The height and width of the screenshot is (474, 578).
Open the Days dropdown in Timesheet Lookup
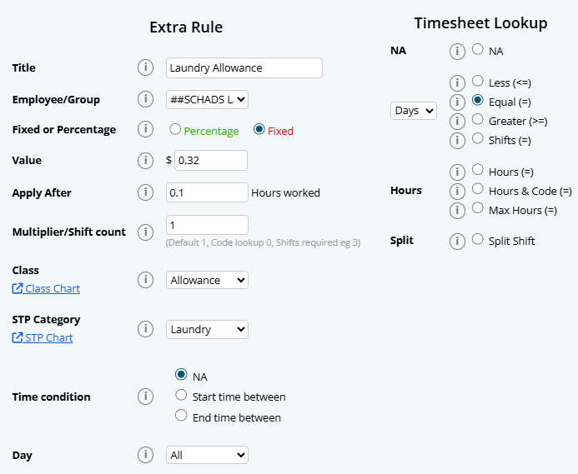pos(414,110)
